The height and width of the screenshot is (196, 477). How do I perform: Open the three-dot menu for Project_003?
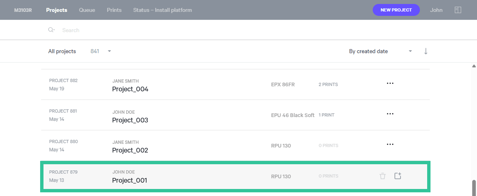[x=390, y=114]
